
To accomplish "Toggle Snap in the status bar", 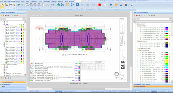I will click(x=57, y=91).
